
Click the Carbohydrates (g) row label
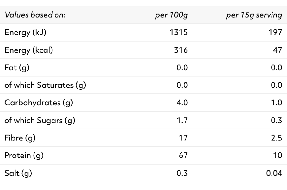[x=39, y=103]
